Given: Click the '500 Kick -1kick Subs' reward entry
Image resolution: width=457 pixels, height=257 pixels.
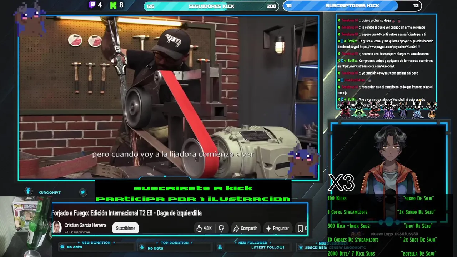Looking at the screenshot, I should 349,226.
